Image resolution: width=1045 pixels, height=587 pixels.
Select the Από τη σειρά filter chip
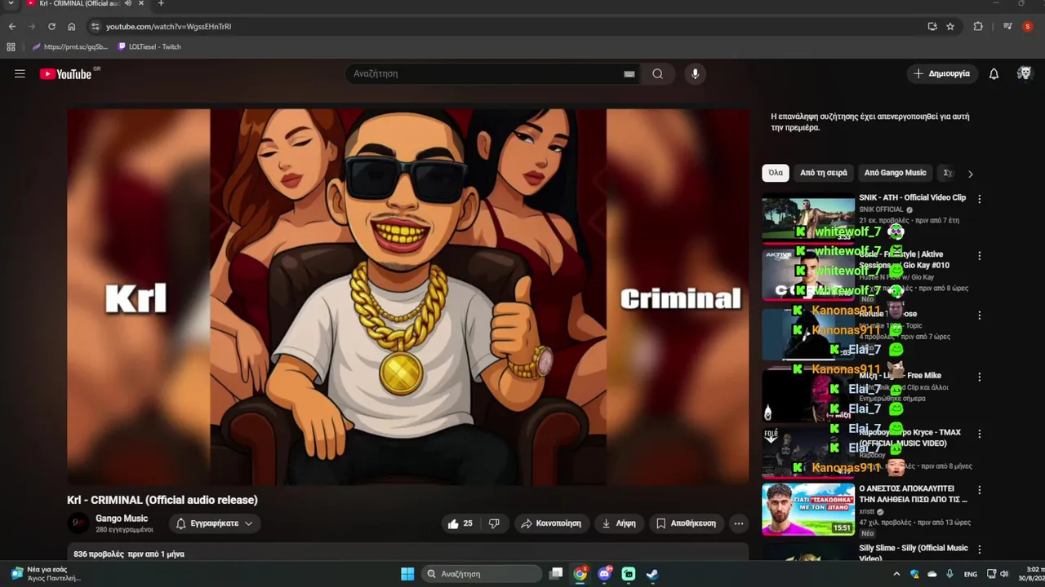click(823, 173)
